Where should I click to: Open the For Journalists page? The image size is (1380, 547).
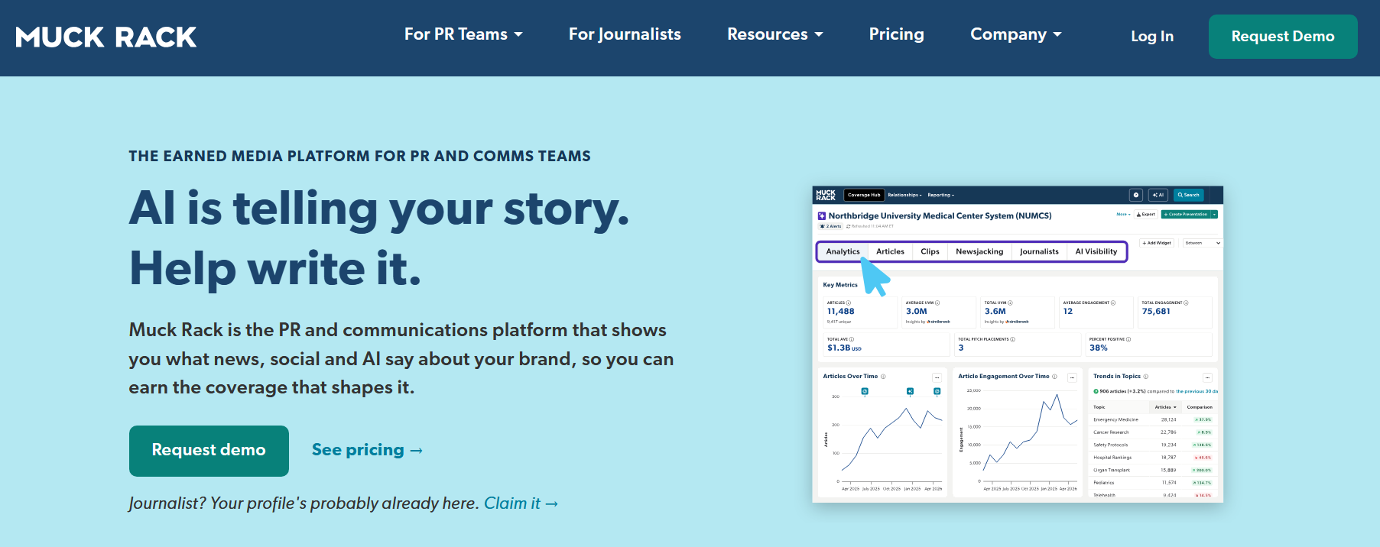625,34
